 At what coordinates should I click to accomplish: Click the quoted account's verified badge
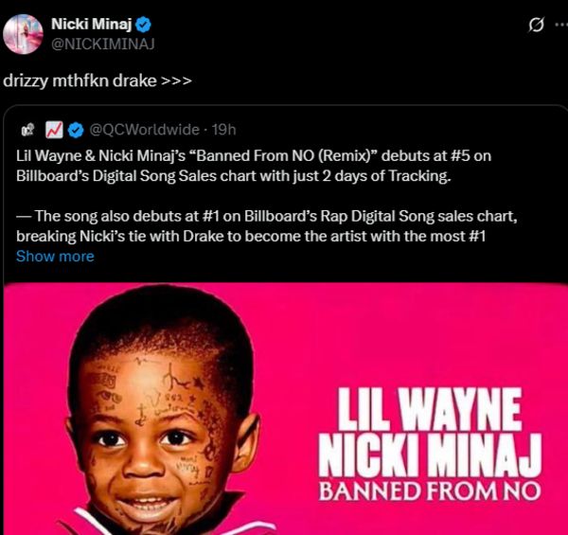tap(76, 131)
